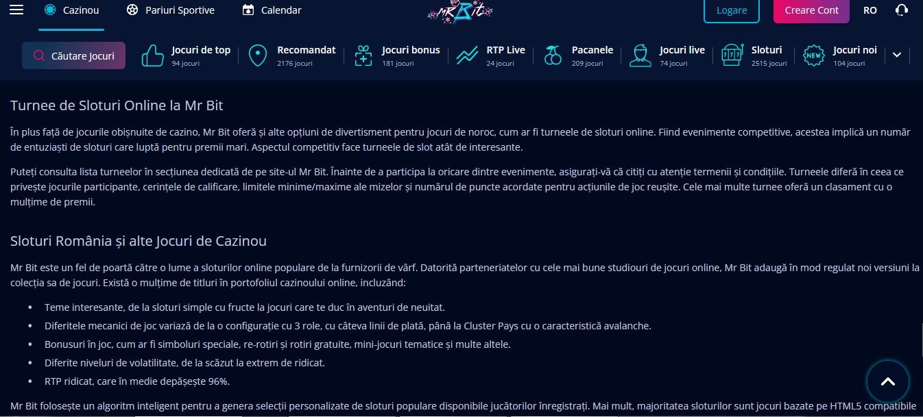Click the Căutare Jocuri search button
The width and height of the screenshot is (923, 417).
click(x=74, y=55)
